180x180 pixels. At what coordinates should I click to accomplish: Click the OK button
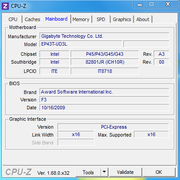(x=159, y=172)
